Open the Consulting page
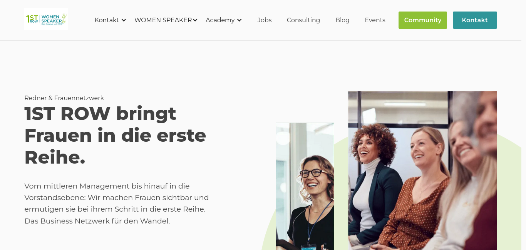 click(303, 20)
